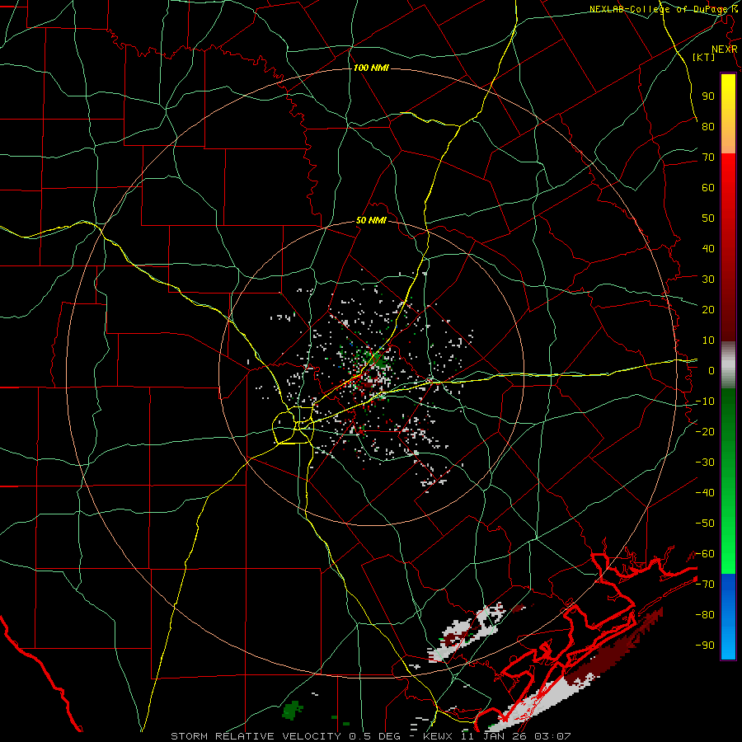Click the -20 value on the velocity scale
The image size is (742, 742).
(705, 431)
